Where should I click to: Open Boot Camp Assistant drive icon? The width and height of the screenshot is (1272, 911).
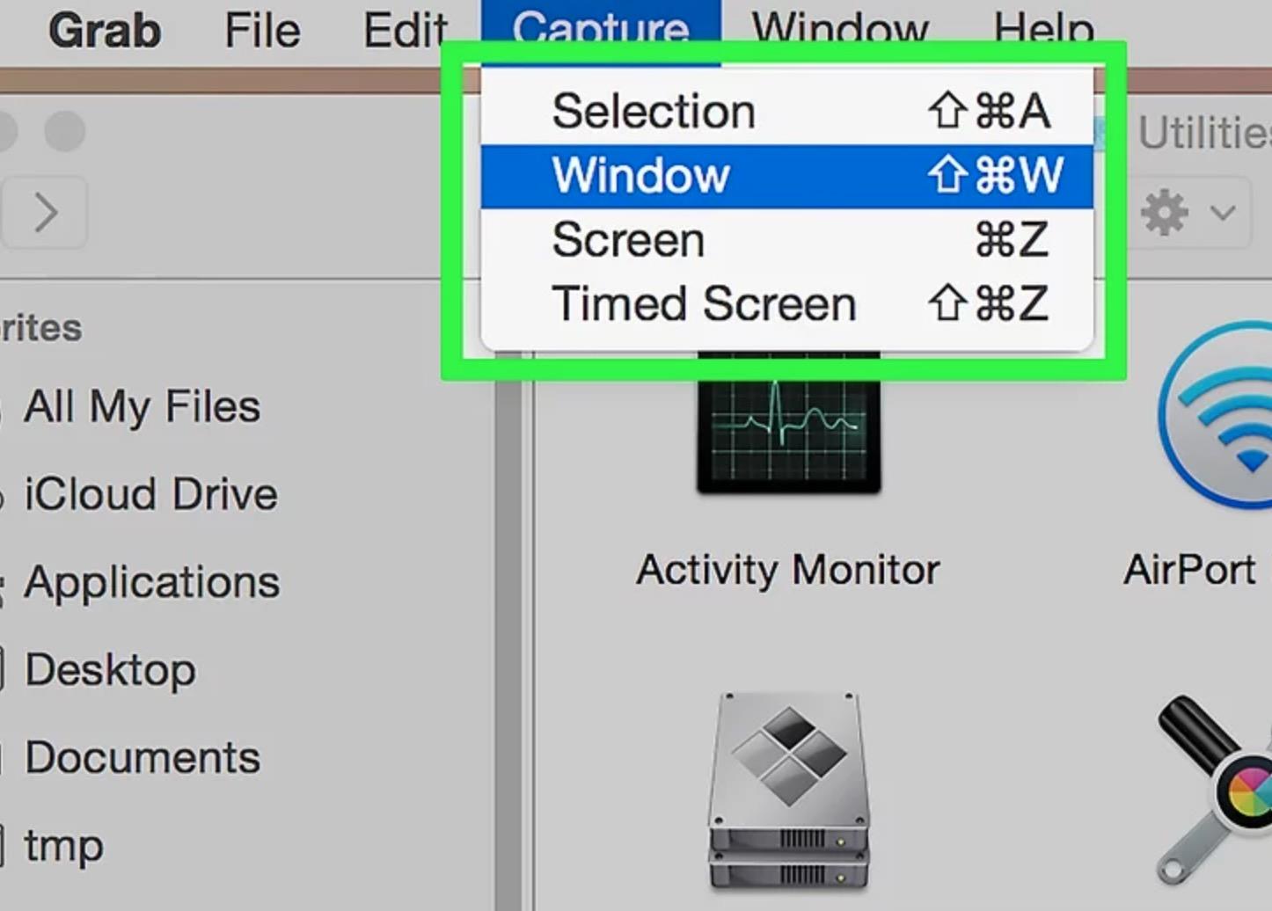pyautogui.click(x=789, y=790)
